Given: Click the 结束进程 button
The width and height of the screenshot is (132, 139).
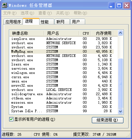Looking at the screenshot, I should point(107,120).
